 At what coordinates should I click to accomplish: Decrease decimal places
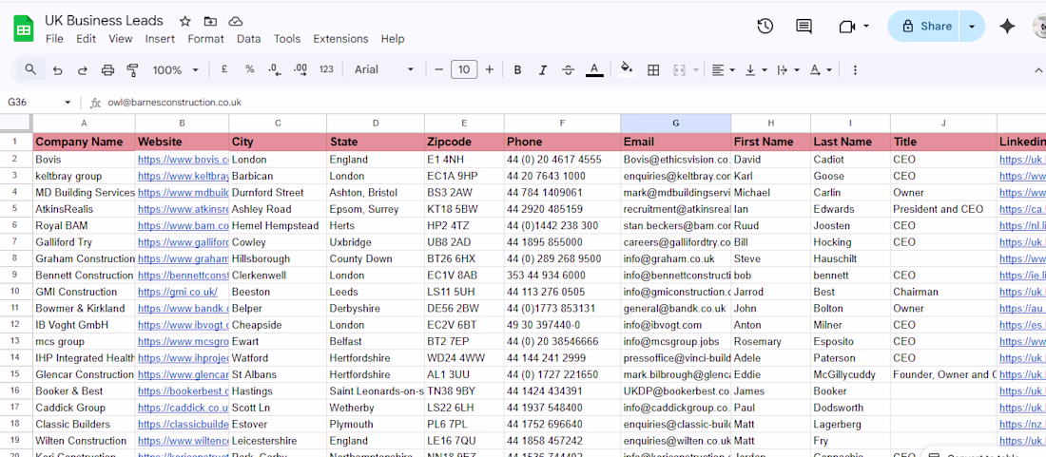274,69
